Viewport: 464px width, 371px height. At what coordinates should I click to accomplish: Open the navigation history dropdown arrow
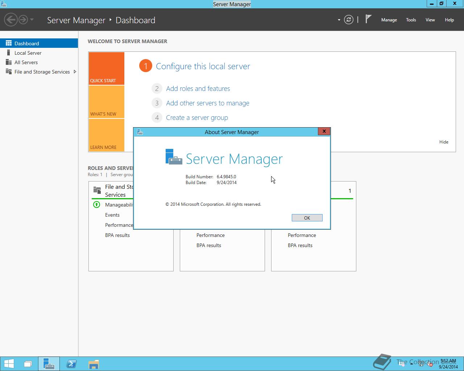coord(32,20)
